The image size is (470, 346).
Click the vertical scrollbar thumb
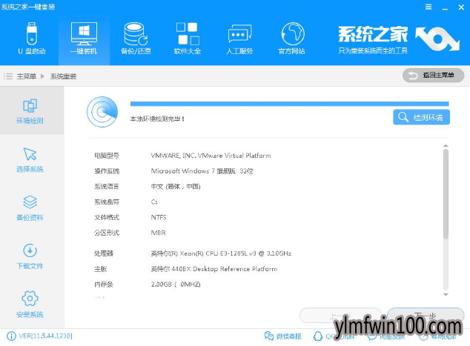[x=446, y=194]
